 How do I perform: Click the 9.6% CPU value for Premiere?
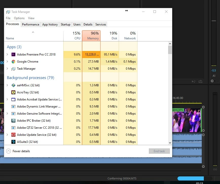coord(77,55)
